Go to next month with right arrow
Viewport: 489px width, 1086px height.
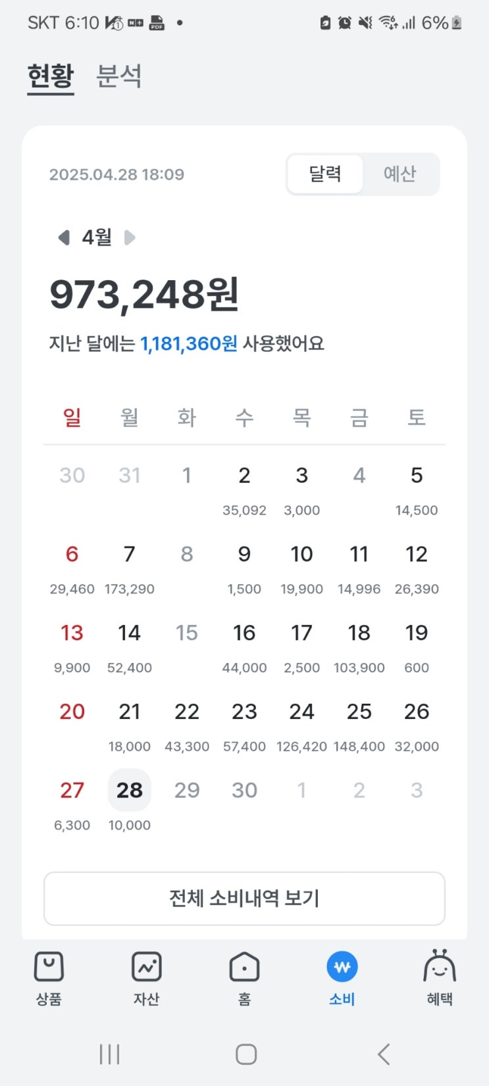tap(130, 237)
